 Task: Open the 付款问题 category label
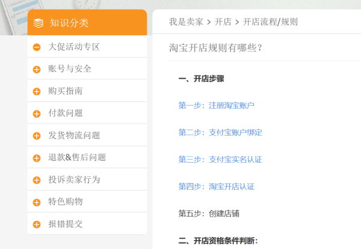click(66, 113)
